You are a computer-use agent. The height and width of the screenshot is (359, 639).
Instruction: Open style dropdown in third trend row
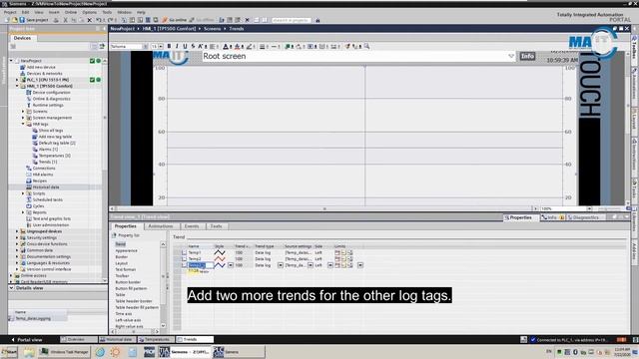pos(231,265)
